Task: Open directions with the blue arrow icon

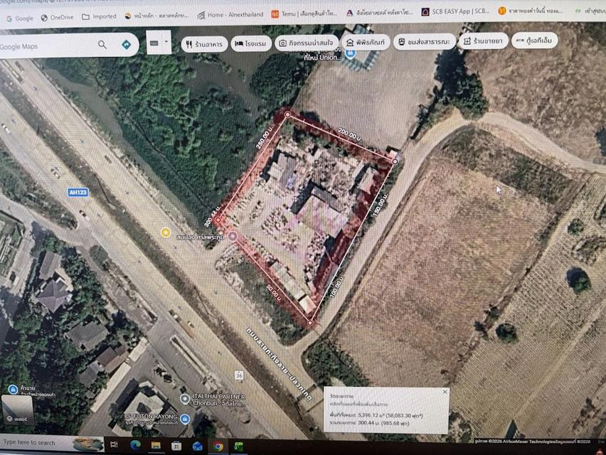Action: (x=127, y=45)
